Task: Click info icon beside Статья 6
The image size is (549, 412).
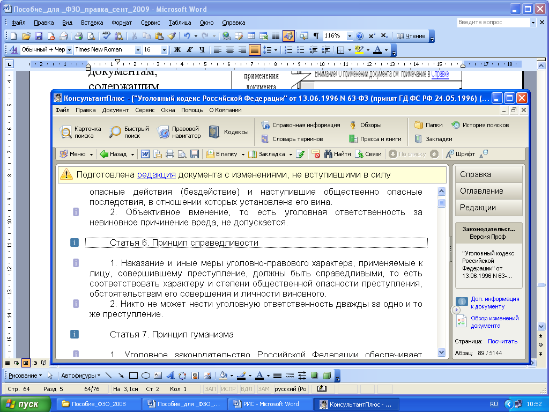Action: [x=75, y=242]
